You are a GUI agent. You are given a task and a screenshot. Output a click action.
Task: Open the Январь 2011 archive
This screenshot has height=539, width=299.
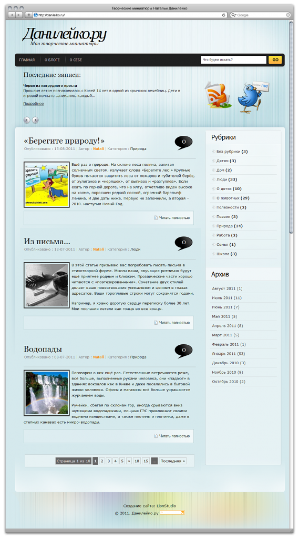(228, 354)
